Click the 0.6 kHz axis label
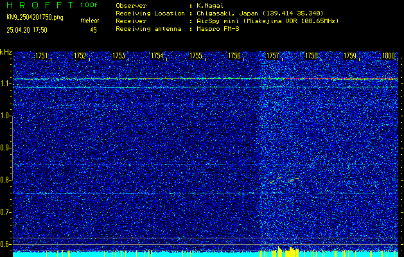Image resolution: width=404 pixels, height=257 pixels. tap(5, 244)
